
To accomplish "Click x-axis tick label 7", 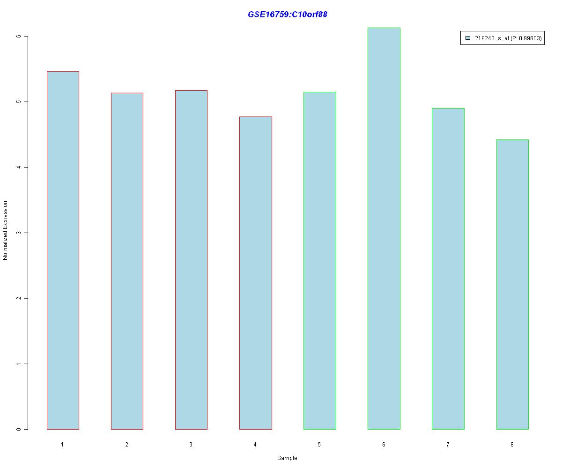I will tap(448, 444).
